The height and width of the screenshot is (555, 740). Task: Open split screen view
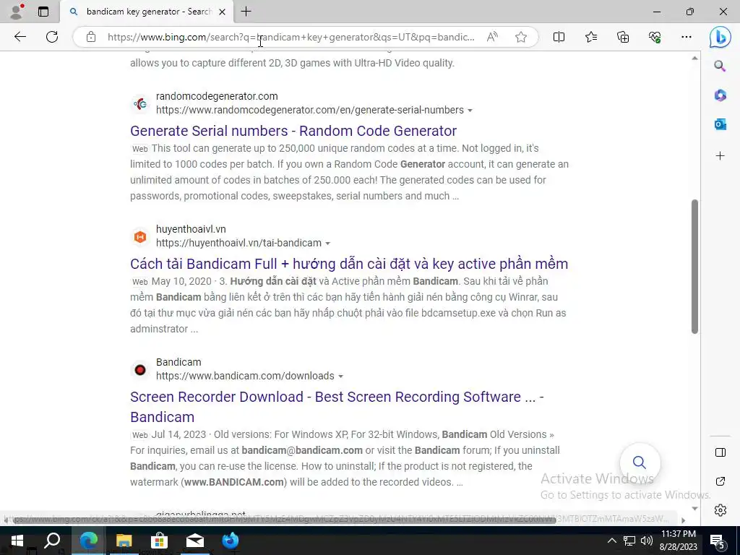pos(559,37)
